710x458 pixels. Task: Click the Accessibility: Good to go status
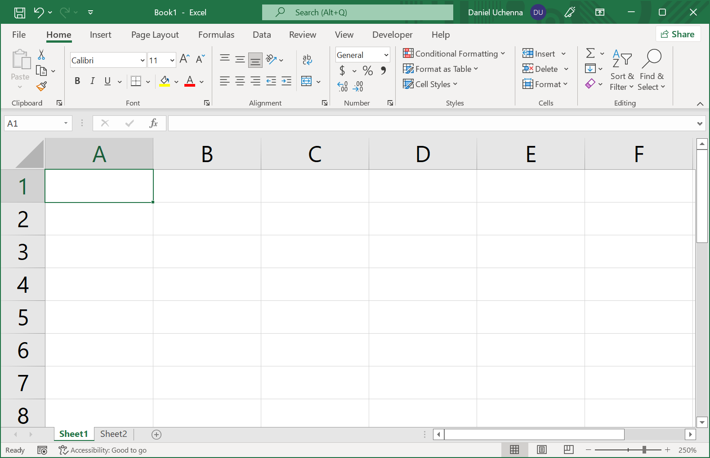[x=103, y=450]
